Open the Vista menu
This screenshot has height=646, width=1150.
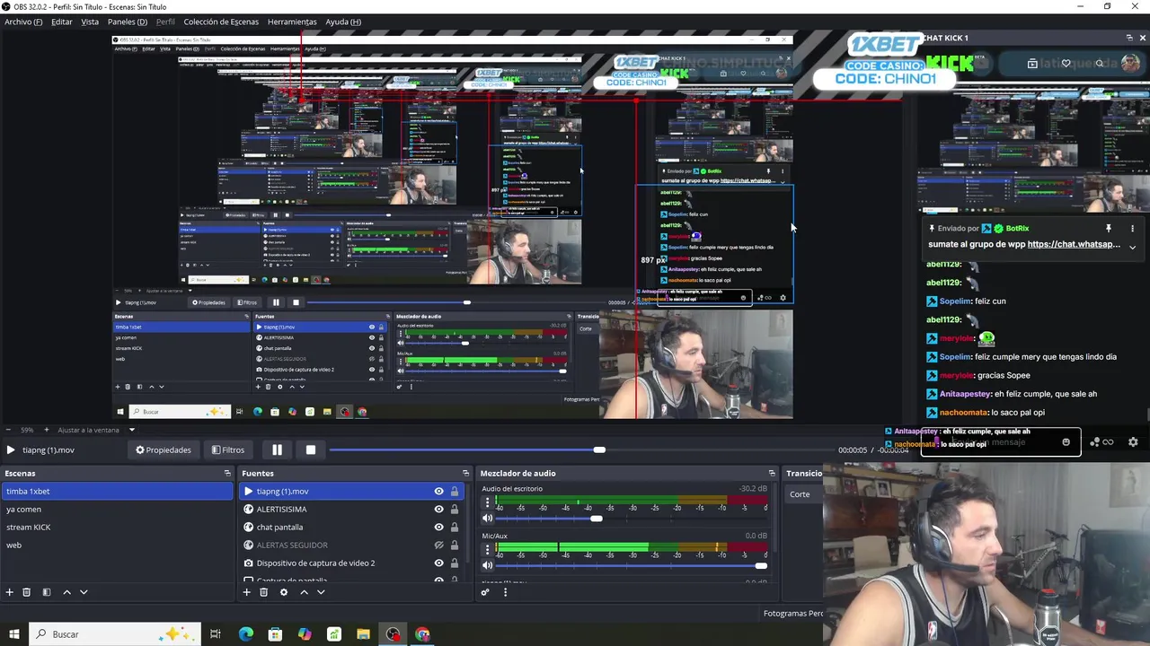90,22
